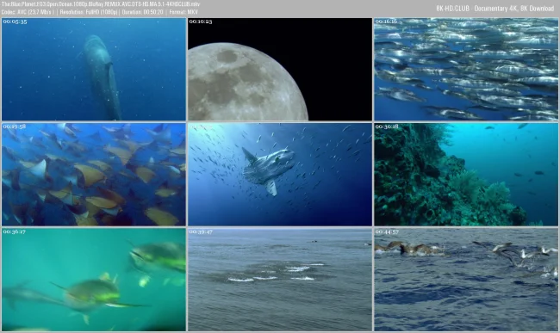Click the 00:30:18 timestamp label
This screenshot has width=560, height=333.
(x=387, y=126)
